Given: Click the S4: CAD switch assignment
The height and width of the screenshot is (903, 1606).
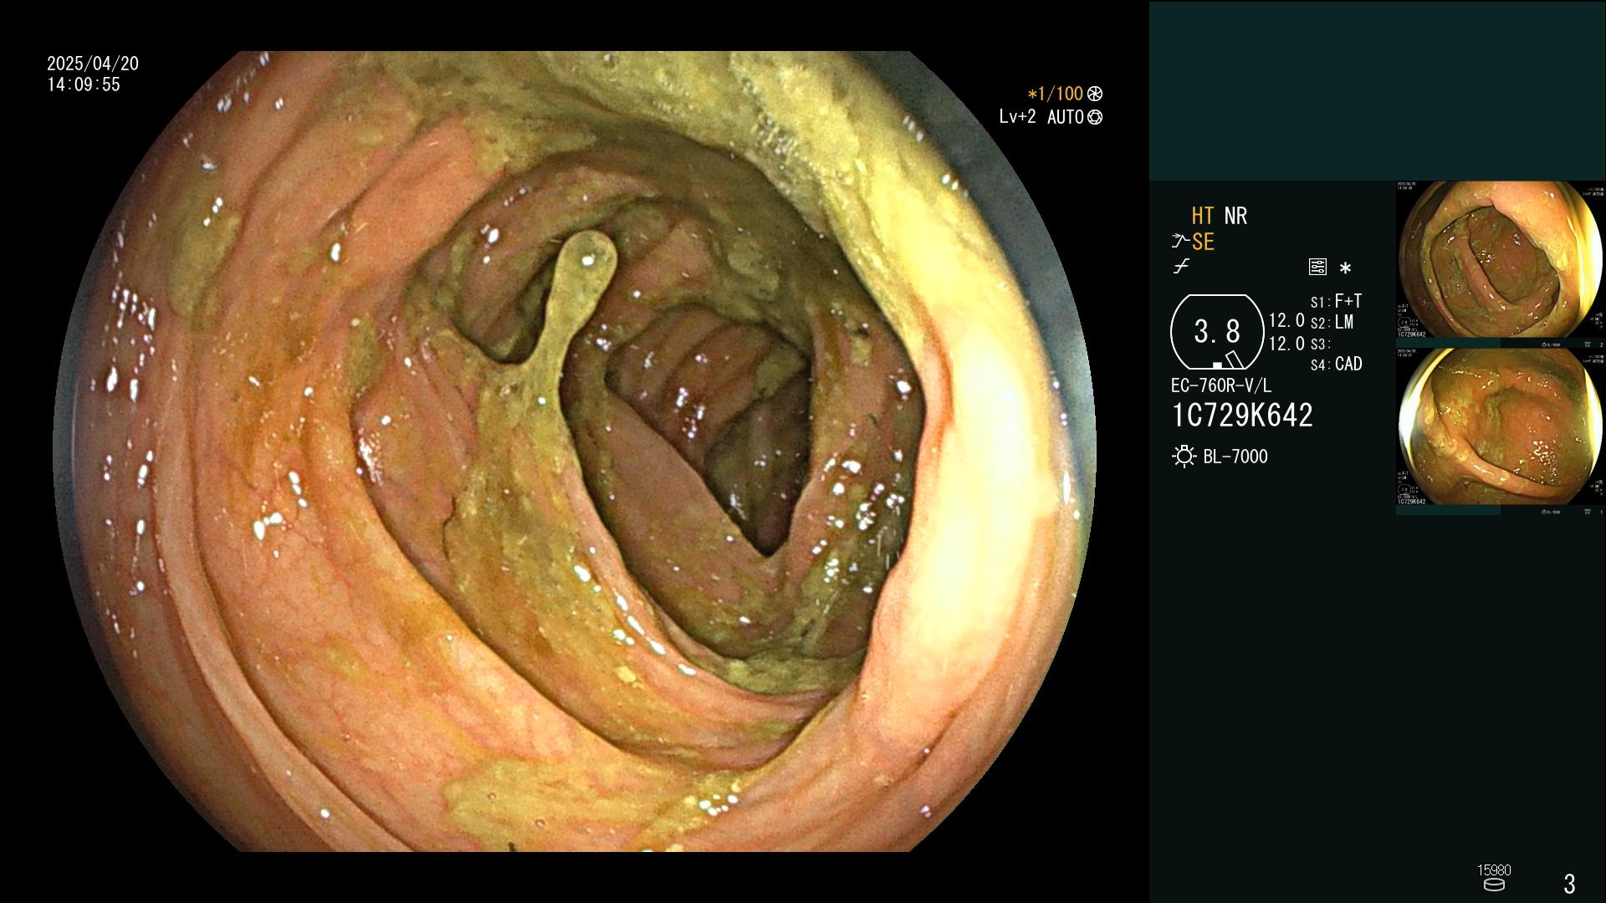Looking at the screenshot, I should click(1336, 365).
